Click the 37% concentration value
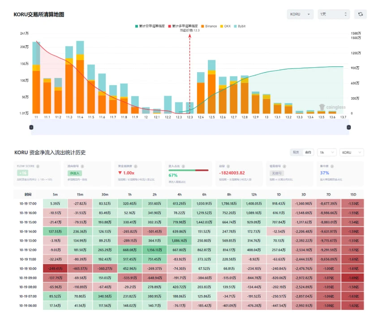The width and height of the screenshot is (374, 317). [x=324, y=173]
